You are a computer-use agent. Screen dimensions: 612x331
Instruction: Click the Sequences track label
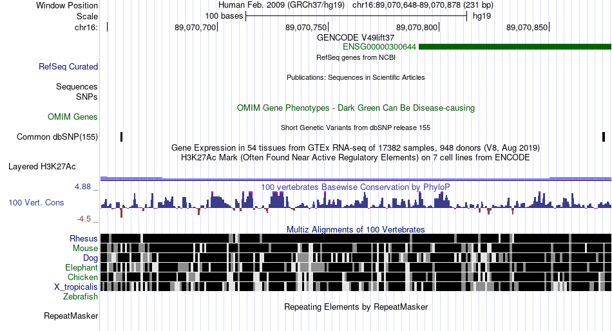77,87
